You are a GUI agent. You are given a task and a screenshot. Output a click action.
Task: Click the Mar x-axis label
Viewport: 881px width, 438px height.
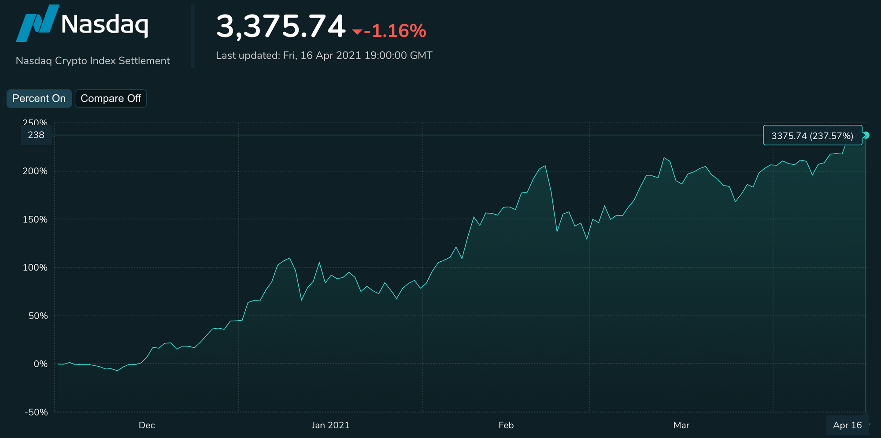click(x=681, y=425)
